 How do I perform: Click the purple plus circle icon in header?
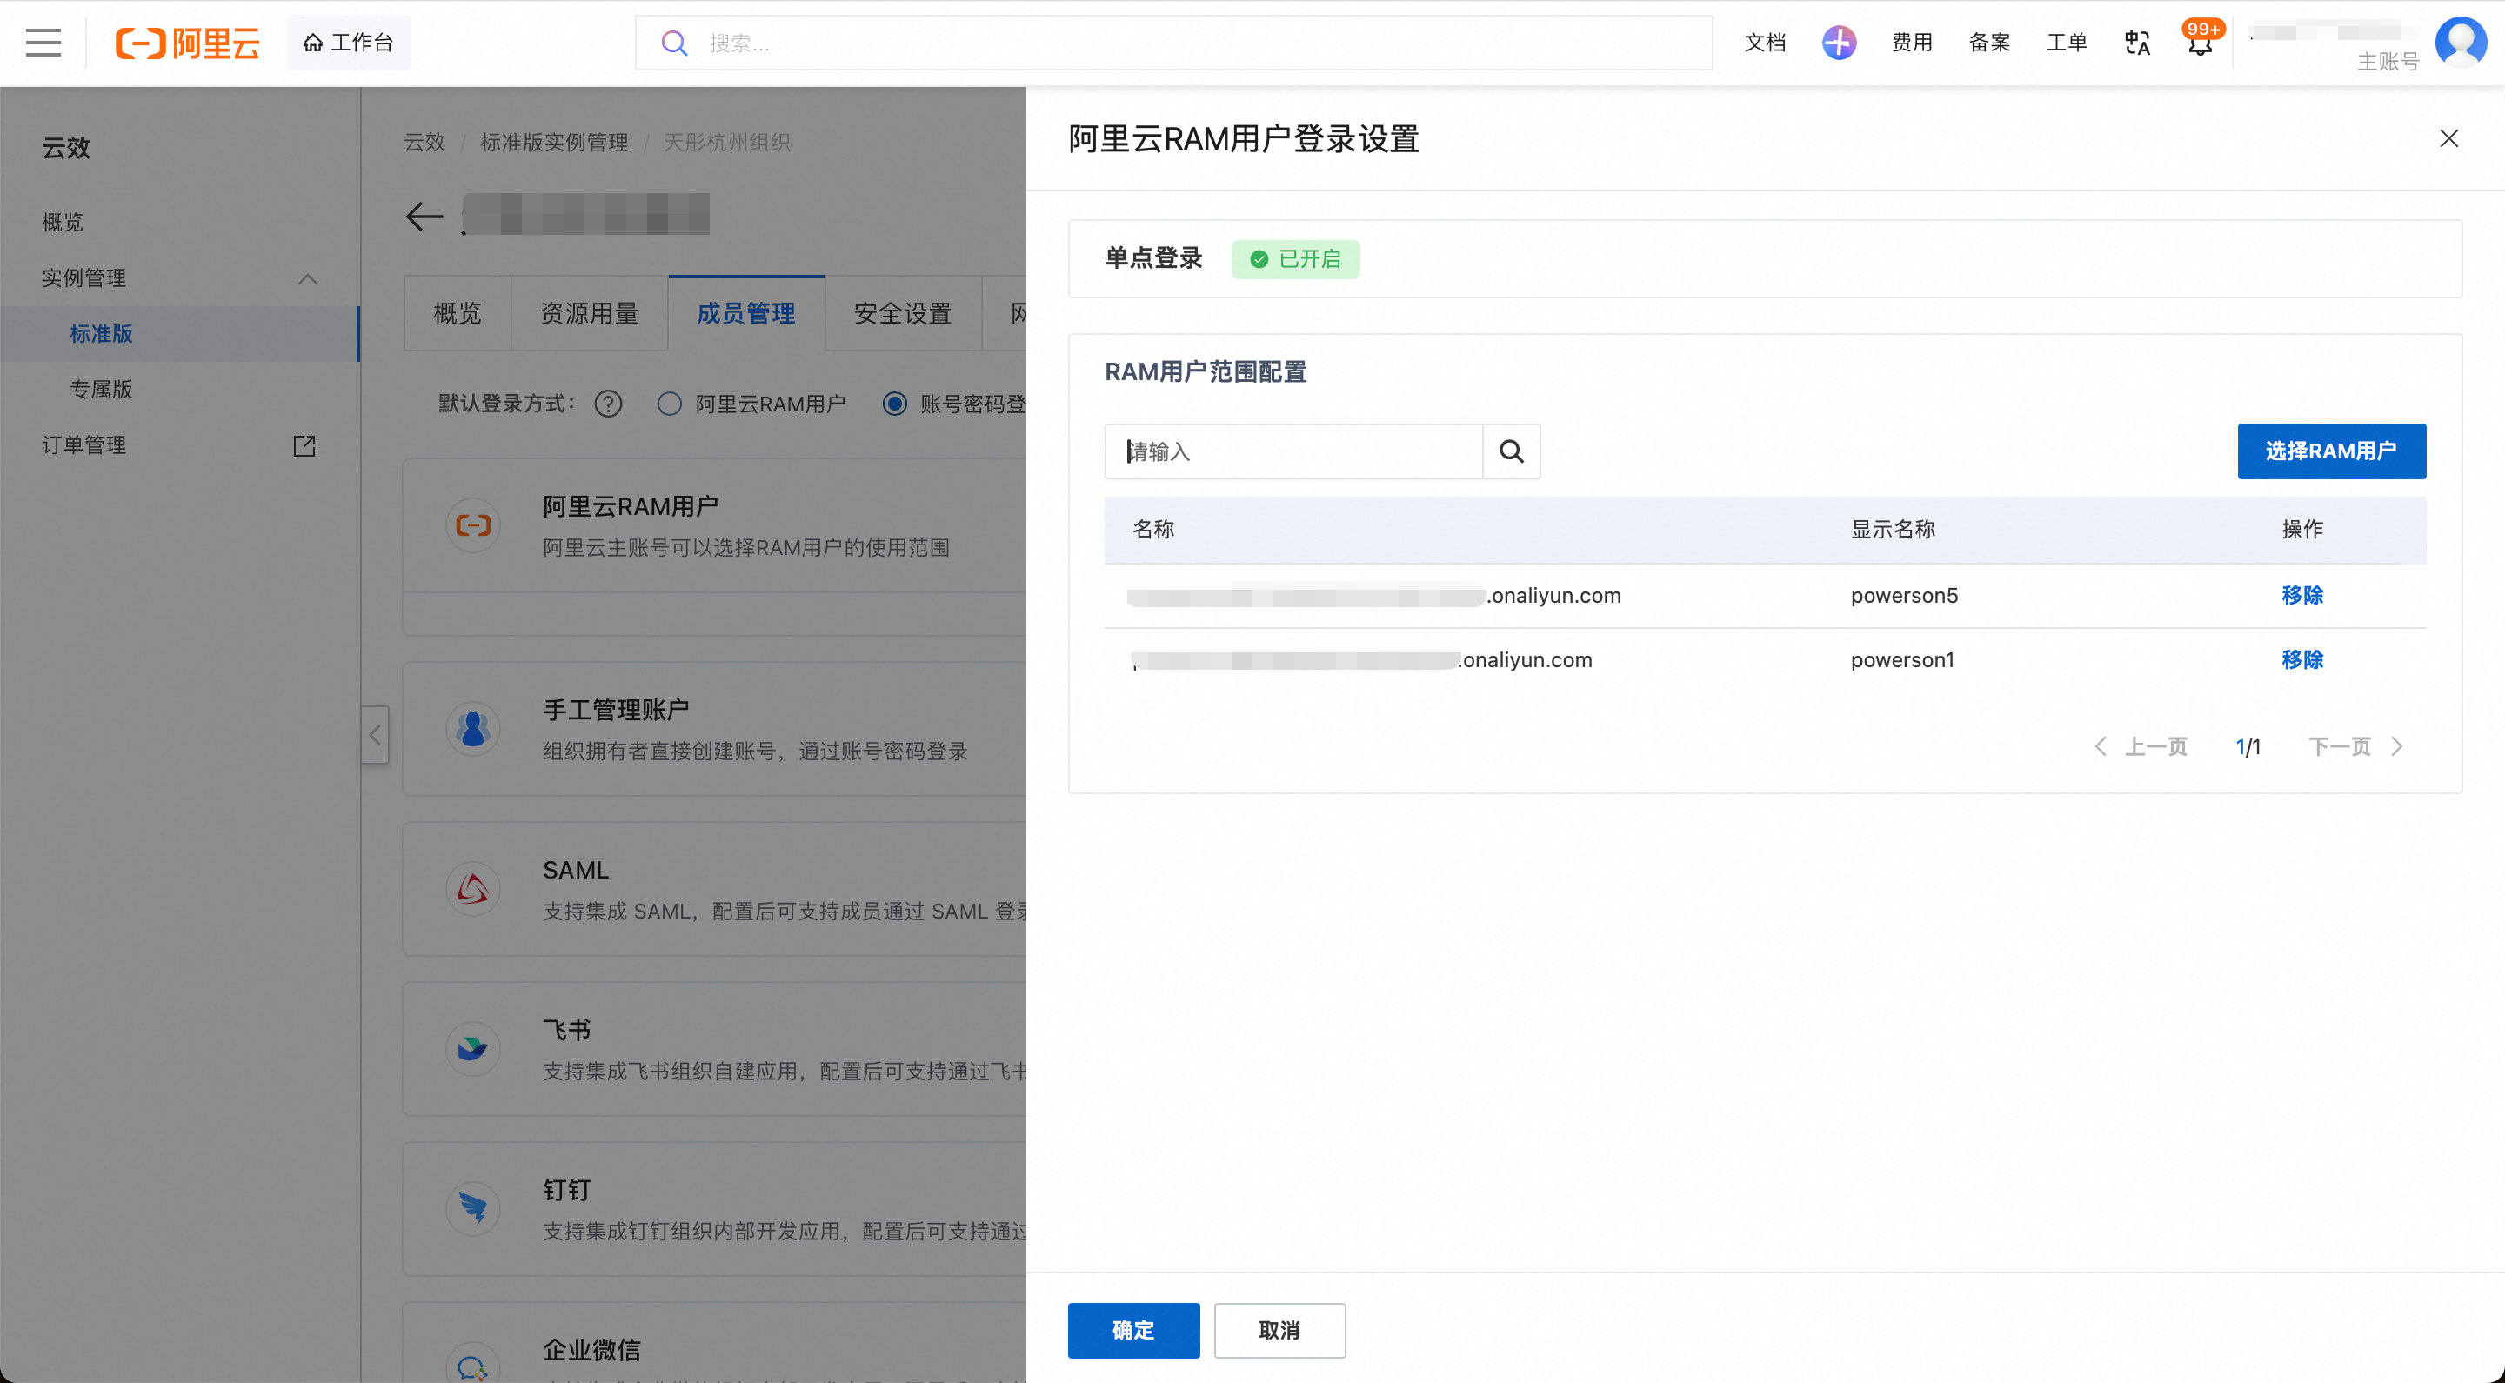1838,43
